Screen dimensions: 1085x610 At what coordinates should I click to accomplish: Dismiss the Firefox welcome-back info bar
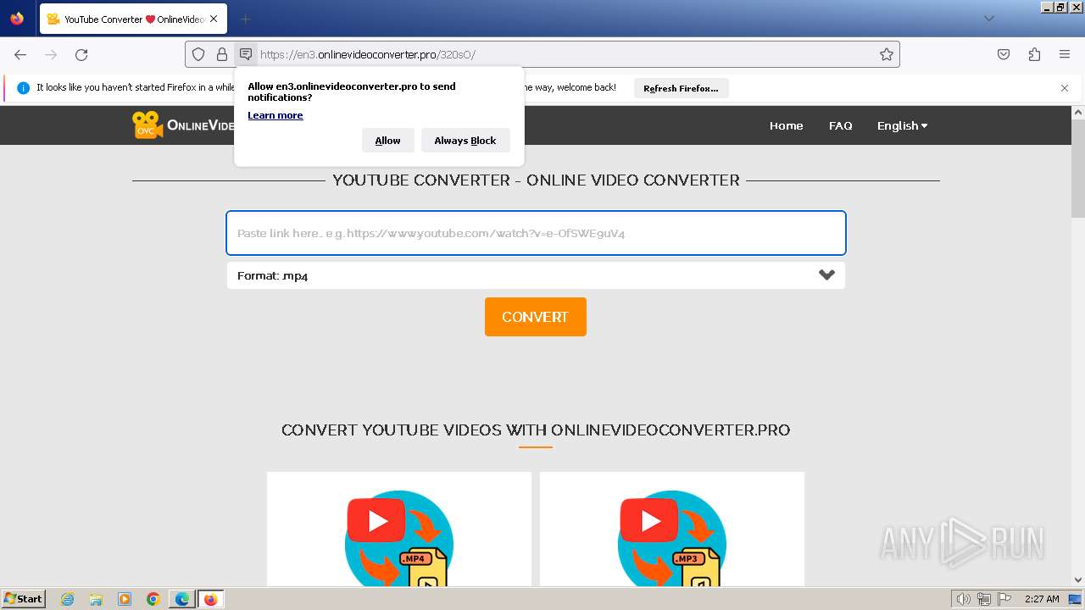(x=1065, y=88)
